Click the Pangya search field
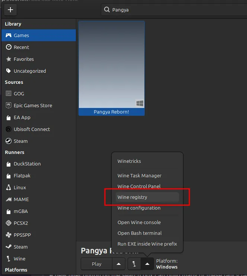247x276 pixels. pos(174,10)
